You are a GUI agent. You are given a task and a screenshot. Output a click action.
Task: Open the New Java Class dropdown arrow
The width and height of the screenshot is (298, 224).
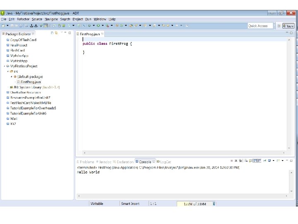pos(126,26)
